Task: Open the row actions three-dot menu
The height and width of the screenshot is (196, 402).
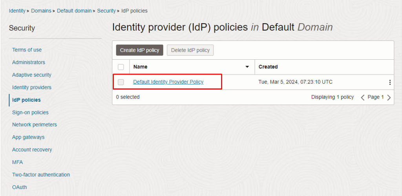Action: pyautogui.click(x=390, y=82)
